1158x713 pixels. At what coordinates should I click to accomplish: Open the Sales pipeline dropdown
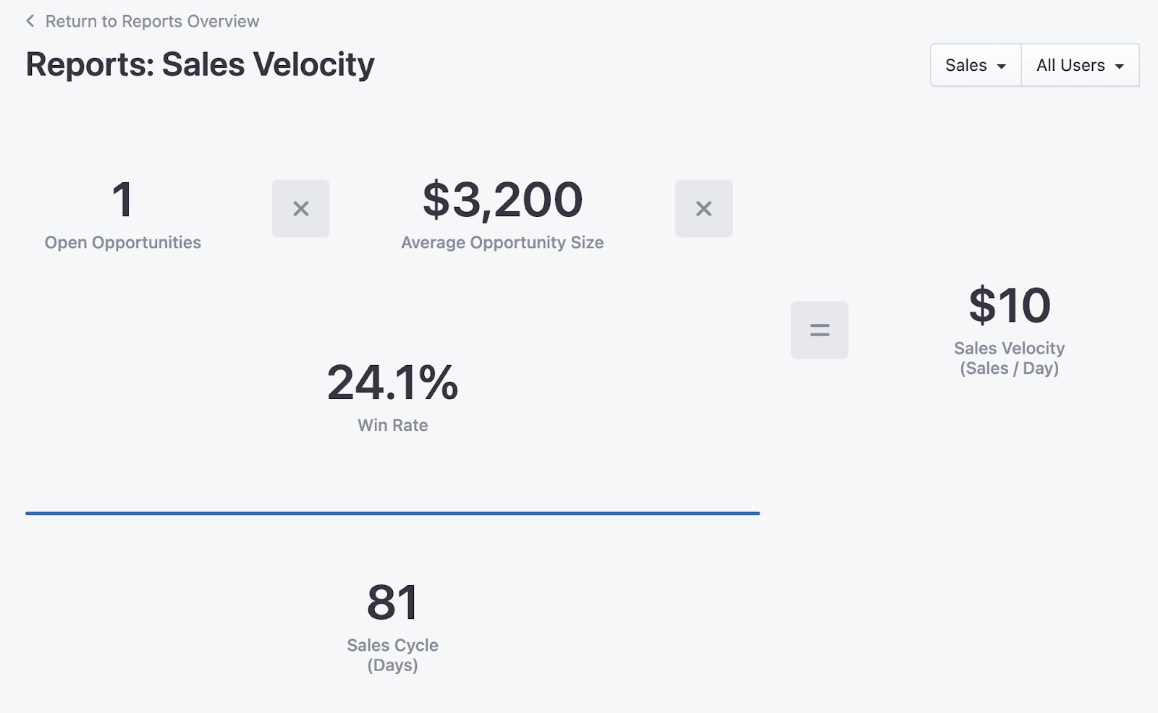tap(976, 65)
